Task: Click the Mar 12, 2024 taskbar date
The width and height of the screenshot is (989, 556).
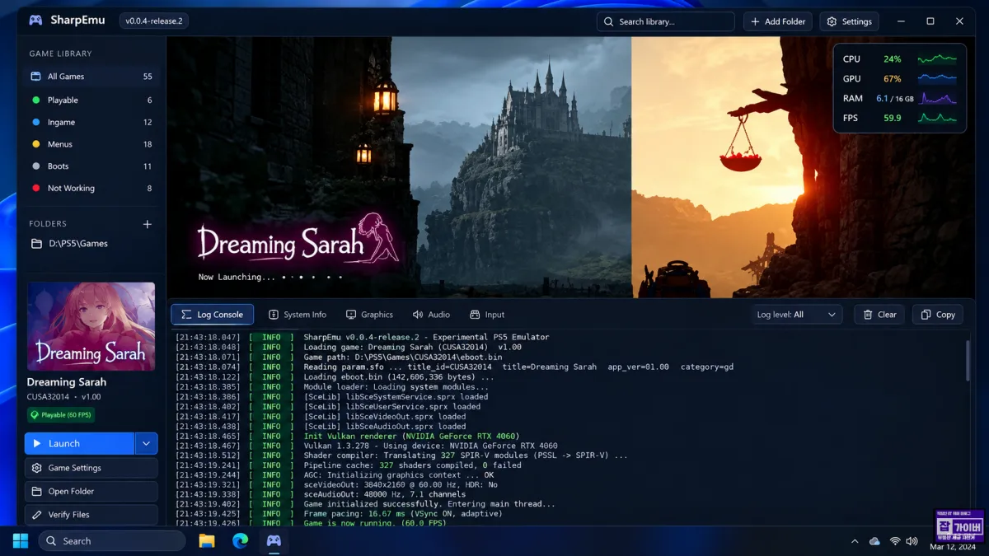Action: [953, 547]
